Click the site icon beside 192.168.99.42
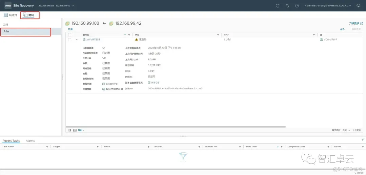 (x=111, y=24)
